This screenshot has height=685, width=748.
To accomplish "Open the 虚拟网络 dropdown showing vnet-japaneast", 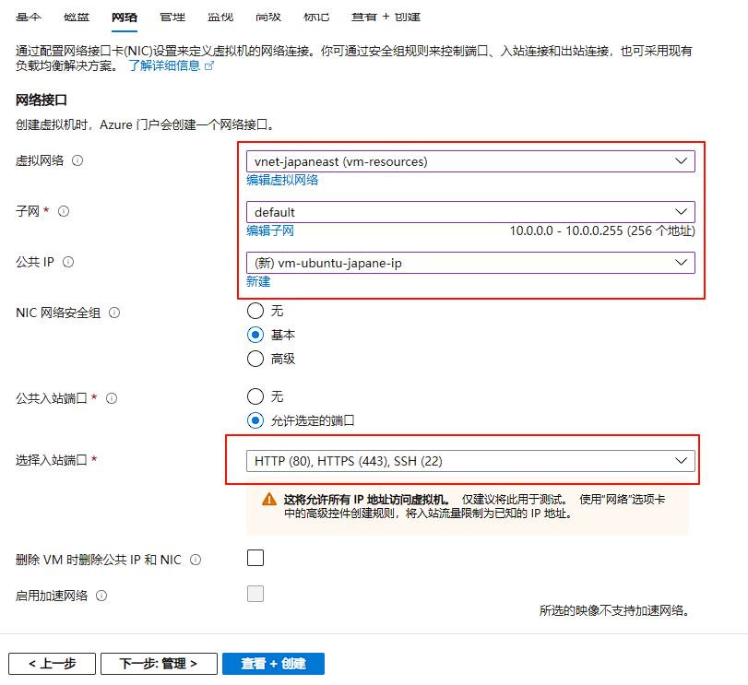I will point(470,161).
